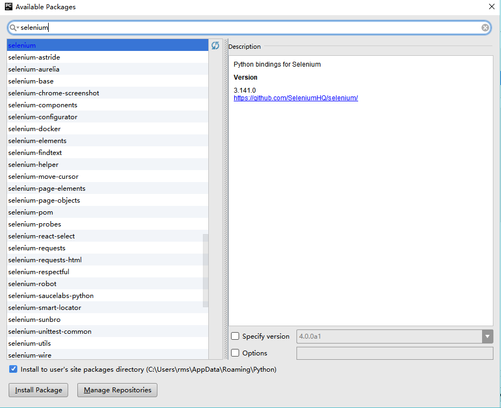This screenshot has height=408, width=501.
Task: Click into the selenium search field
Action: 249,28
